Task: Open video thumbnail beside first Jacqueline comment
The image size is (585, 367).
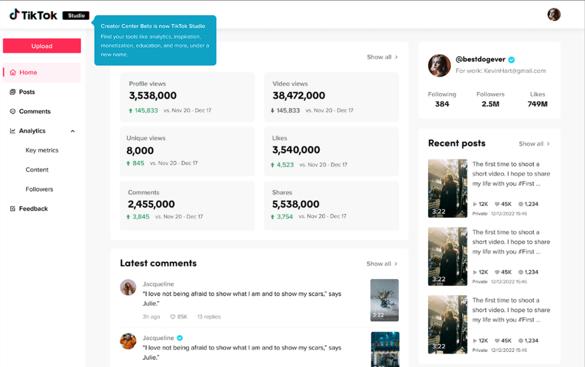Action: pyautogui.click(x=385, y=300)
